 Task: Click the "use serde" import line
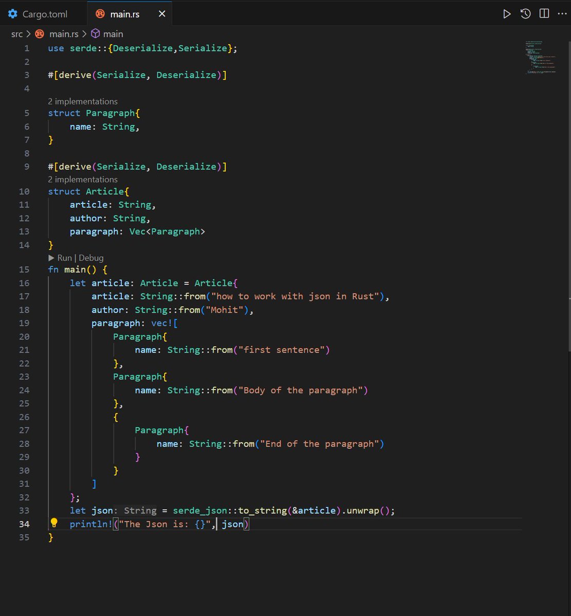(142, 48)
